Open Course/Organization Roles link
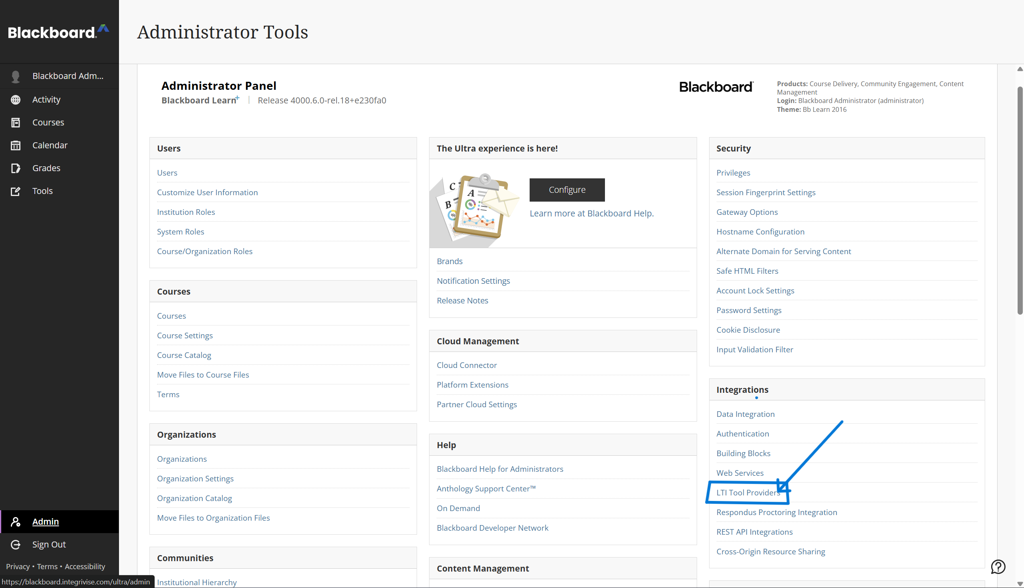The height and width of the screenshot is (588, 1024). click(205, 251)
